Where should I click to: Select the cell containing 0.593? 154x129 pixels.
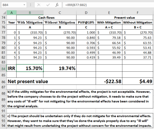coord(86,48)
